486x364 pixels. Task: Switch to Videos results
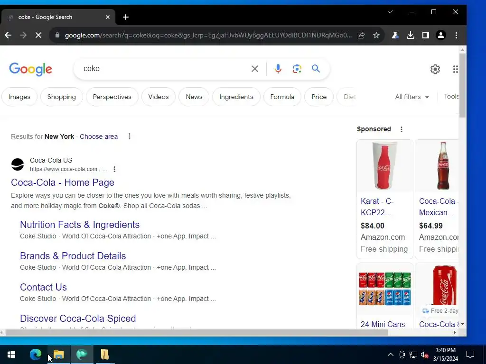click(159, 97)
